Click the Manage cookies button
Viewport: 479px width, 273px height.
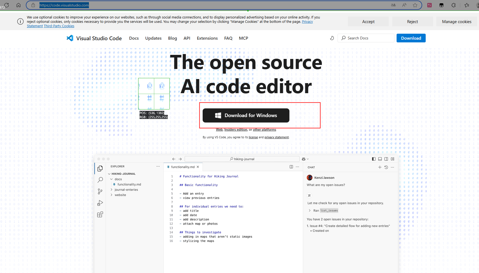point(457,22)
